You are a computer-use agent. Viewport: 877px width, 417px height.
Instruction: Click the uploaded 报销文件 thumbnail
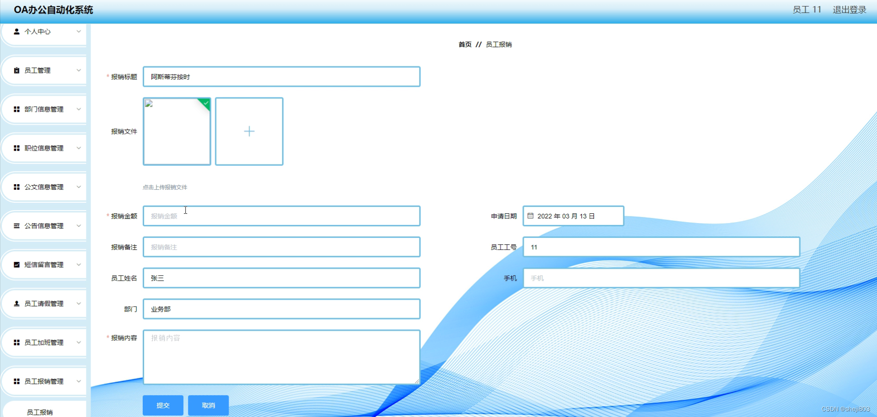pos(176,131)
